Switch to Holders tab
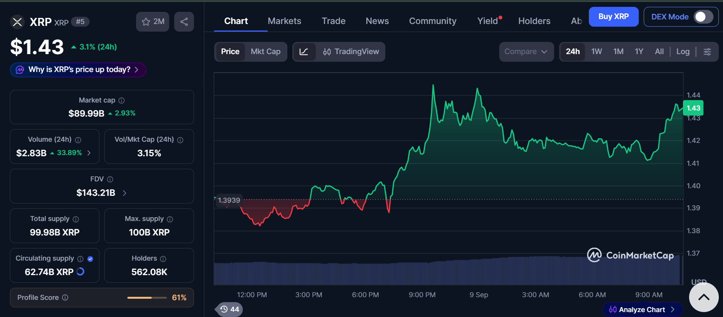This screenshot has height=317, width=723. coord(534,21)
